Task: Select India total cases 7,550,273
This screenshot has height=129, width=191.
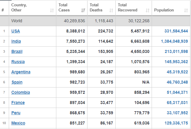Action: click(x=76, y=41)
